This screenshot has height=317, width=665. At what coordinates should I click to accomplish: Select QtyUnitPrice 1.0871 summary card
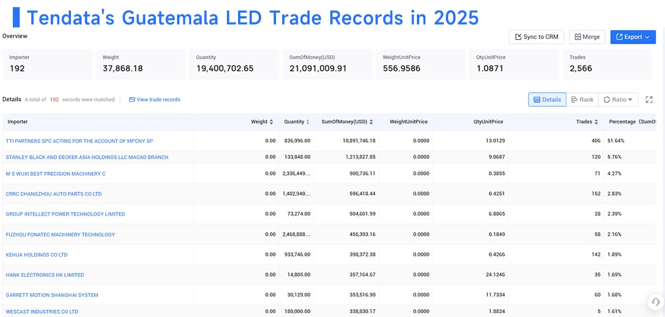514,64
